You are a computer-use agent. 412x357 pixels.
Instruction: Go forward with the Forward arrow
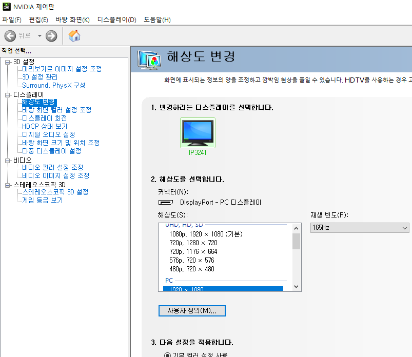coord(51,36)
